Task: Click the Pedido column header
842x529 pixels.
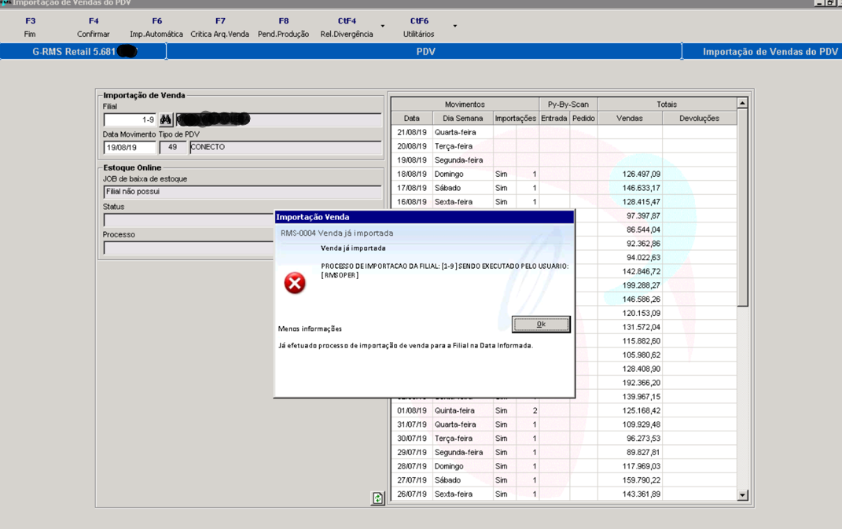Action: 583,118
